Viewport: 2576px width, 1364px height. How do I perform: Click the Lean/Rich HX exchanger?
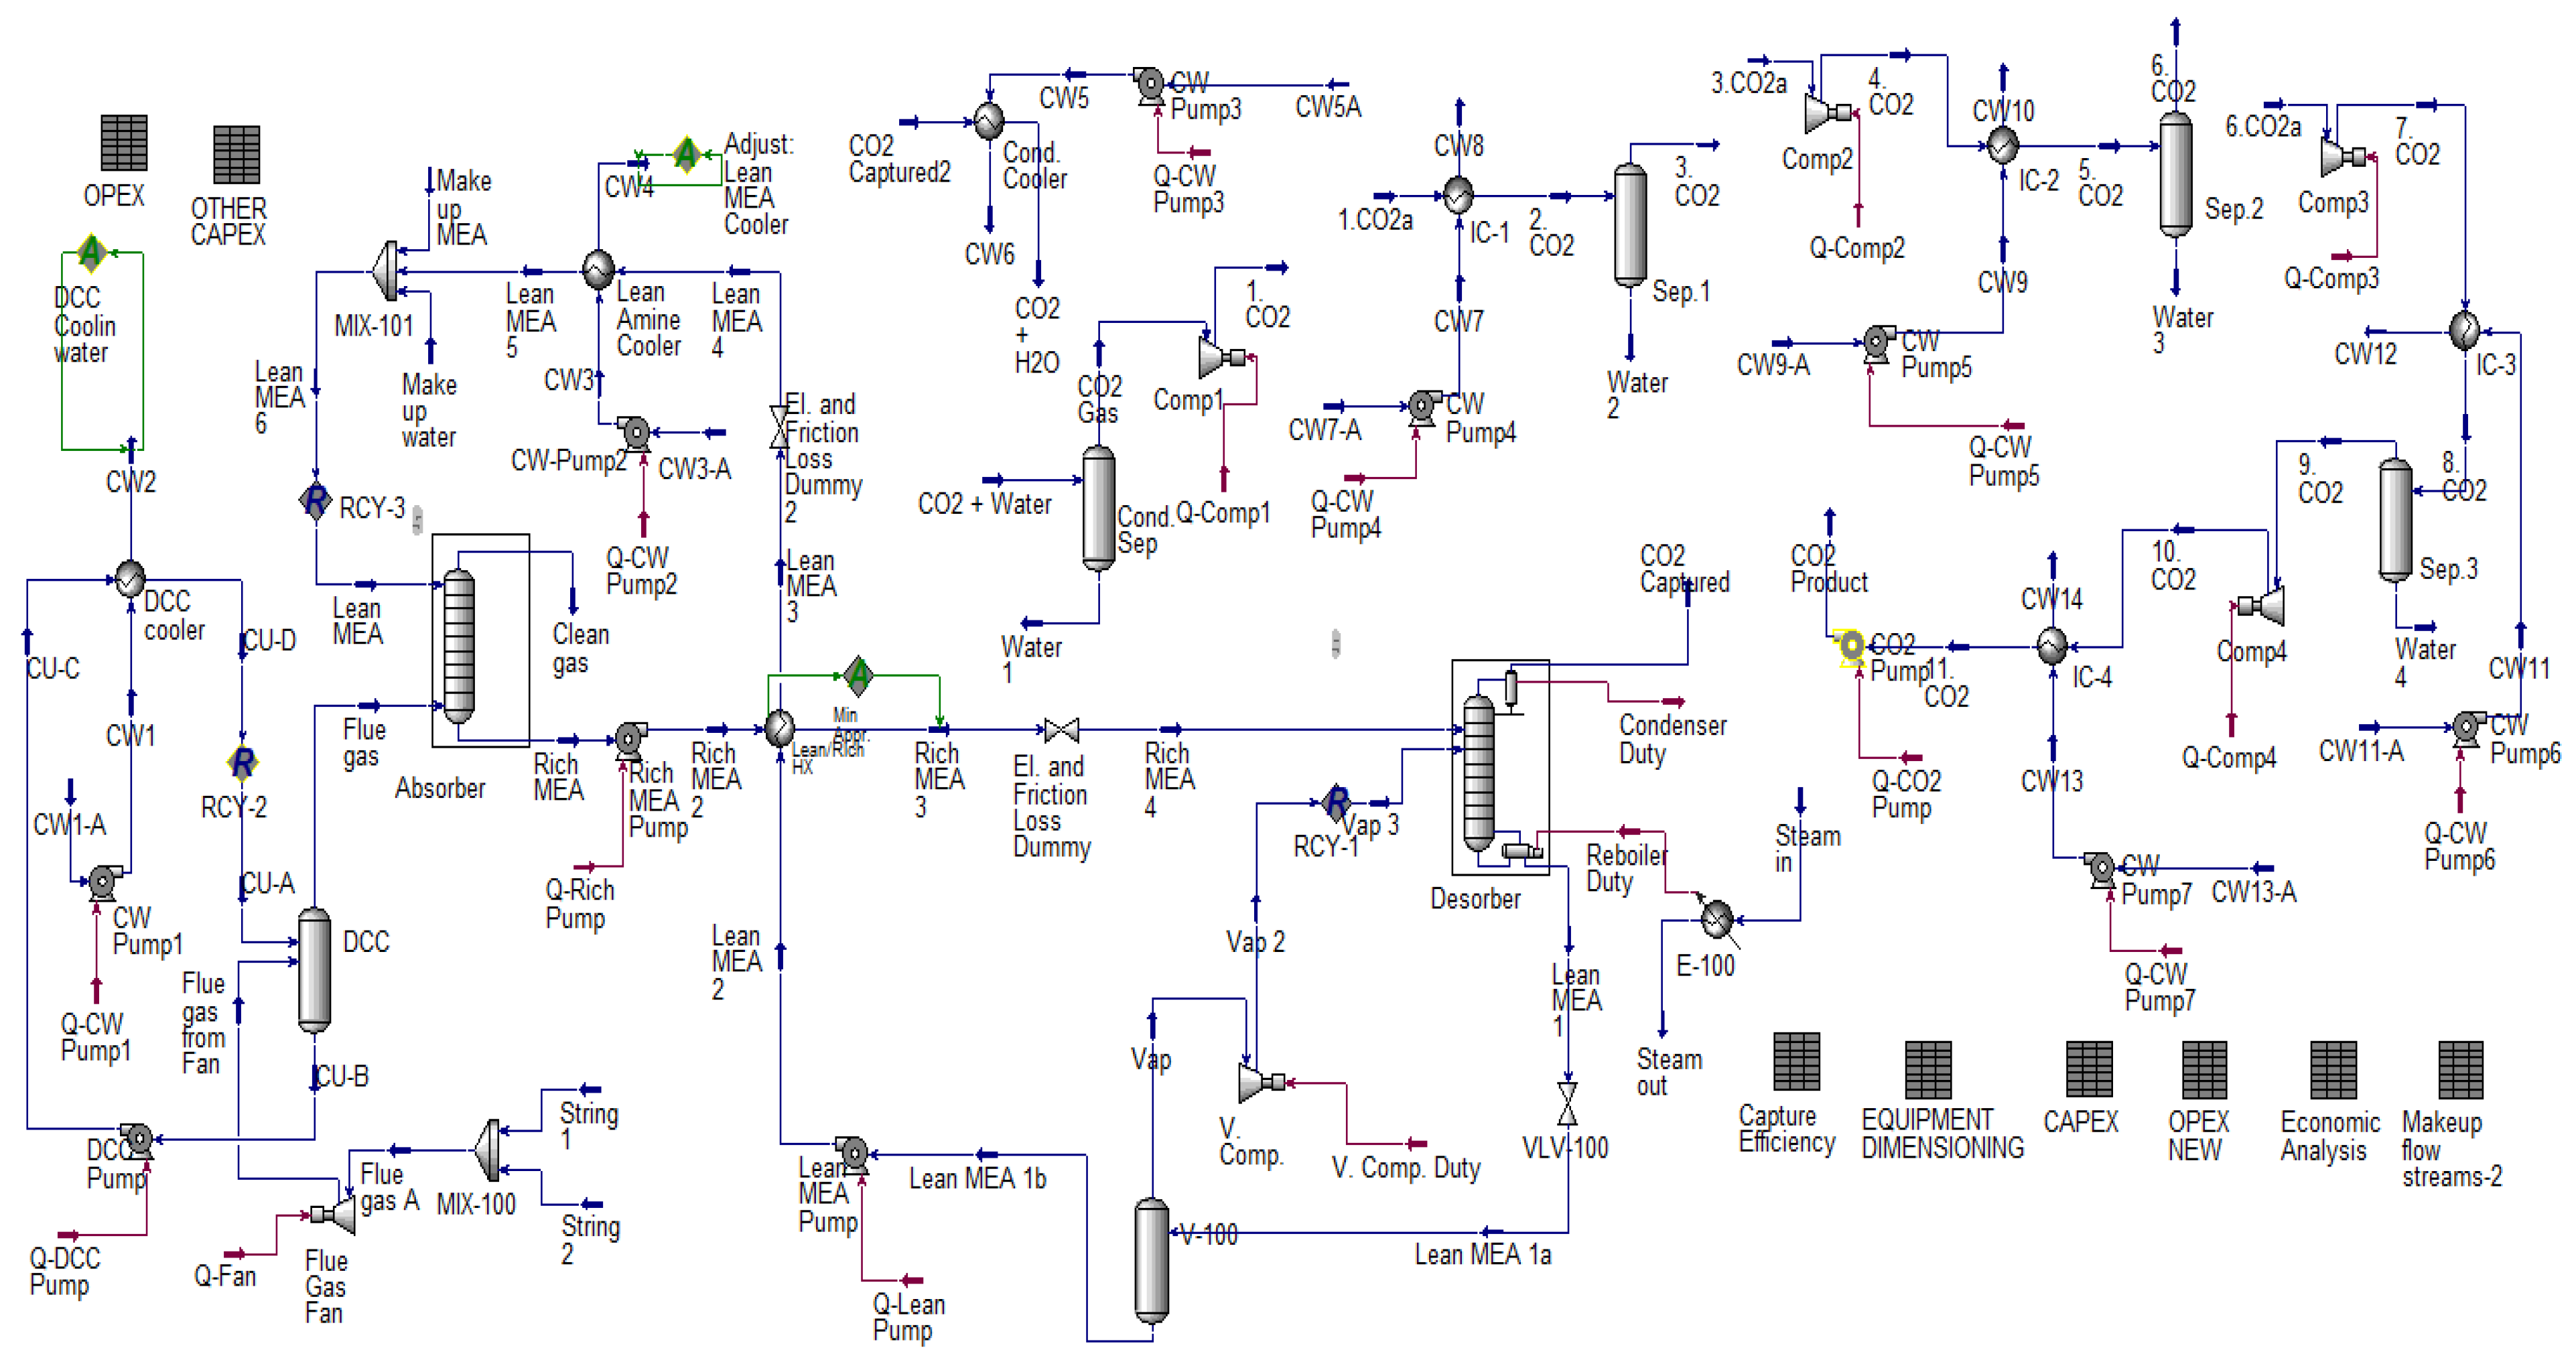pos(779,728)
